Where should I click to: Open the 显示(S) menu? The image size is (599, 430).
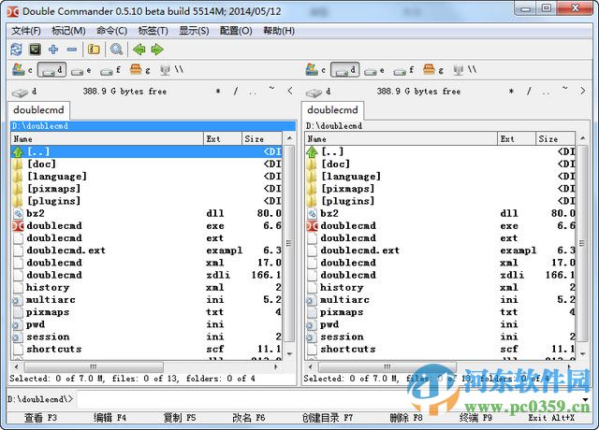[x=194, y=31]
